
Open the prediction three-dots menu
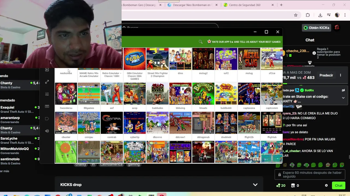340,75
